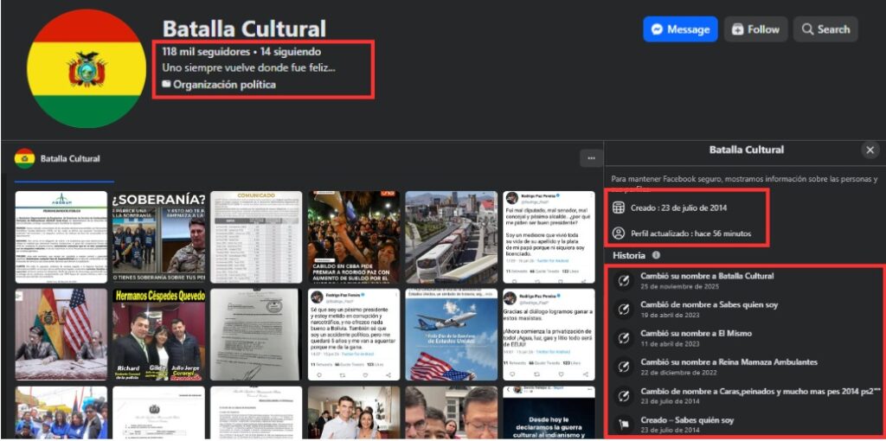Open the Bolivian flag profile picture
Screen dimensions: 886x441
[x=87, y=68]
